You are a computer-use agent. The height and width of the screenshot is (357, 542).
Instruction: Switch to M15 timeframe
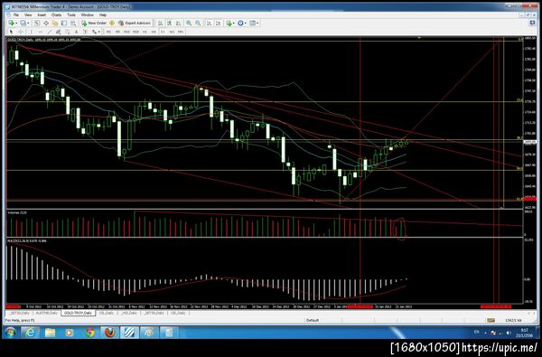126,32
